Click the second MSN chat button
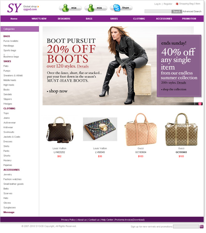The height and width of the screenshot is (233, 206). coord(96,8)
